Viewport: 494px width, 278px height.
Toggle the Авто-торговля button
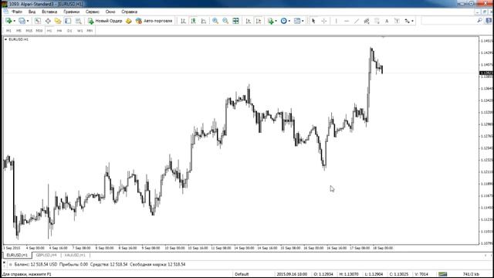pos(154,21)
